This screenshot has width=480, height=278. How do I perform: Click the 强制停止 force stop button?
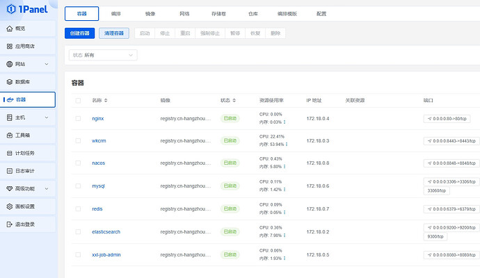[x=210, y=33]
